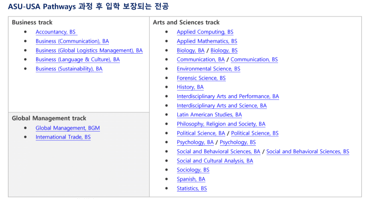Click Statistics, BS link
Screen dimensions: 366x199
coord(192,188)
